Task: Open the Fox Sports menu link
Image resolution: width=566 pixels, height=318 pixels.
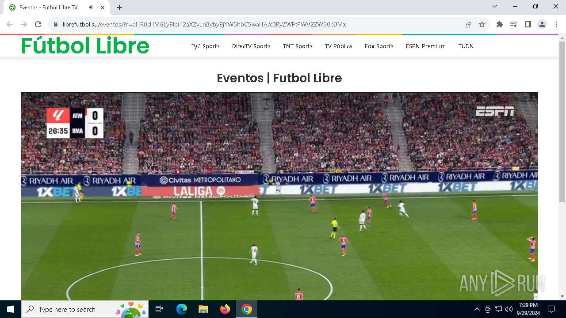Action: (x=379, y=46)
